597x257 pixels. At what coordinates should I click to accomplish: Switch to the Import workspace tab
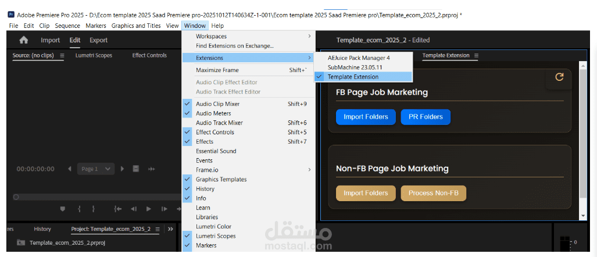50,40
